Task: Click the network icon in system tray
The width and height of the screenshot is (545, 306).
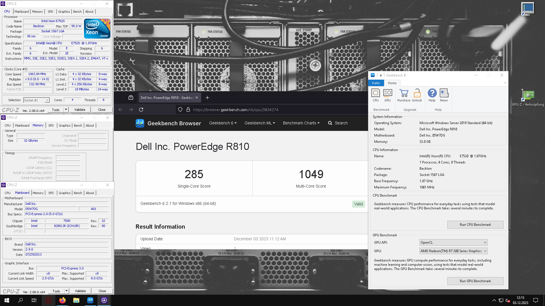Action: pyautogui.click(x=501, y=300)
